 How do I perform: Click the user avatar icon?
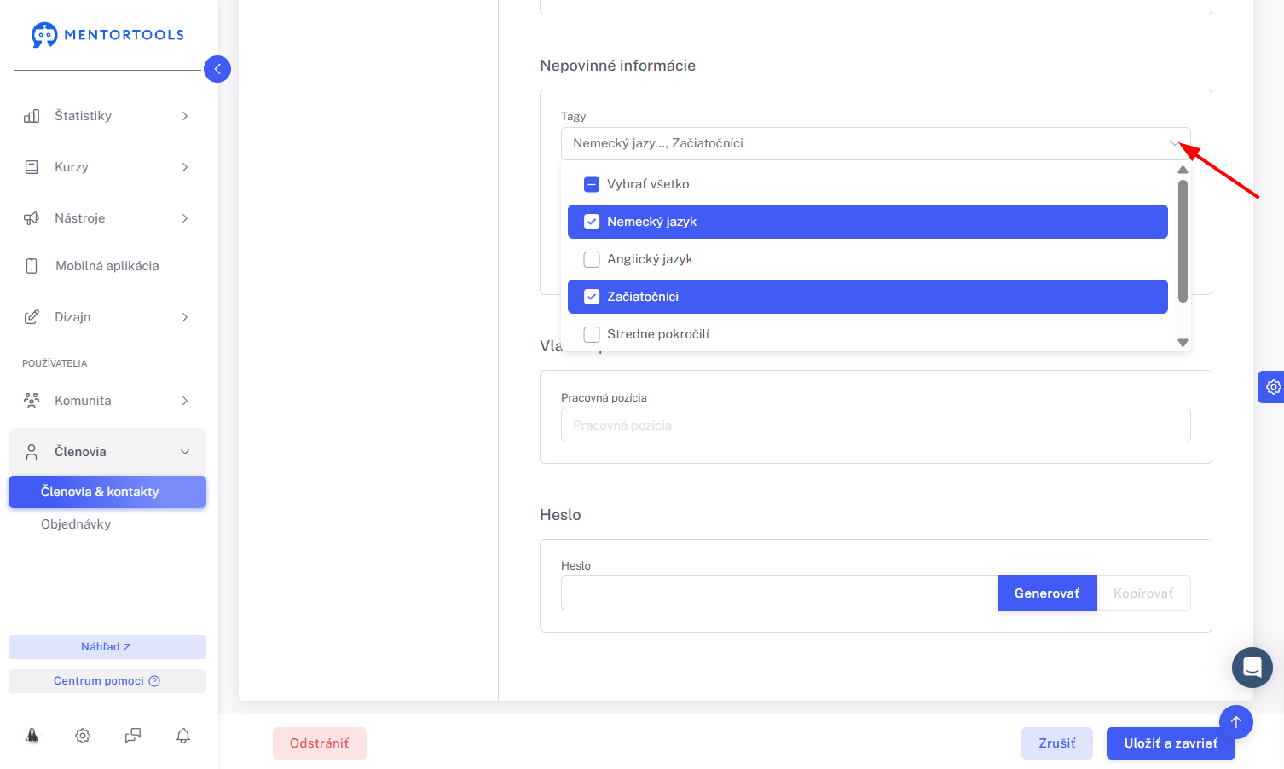32,736
